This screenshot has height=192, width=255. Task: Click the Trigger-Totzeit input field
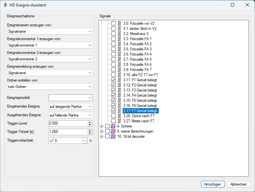pos(67,132)
